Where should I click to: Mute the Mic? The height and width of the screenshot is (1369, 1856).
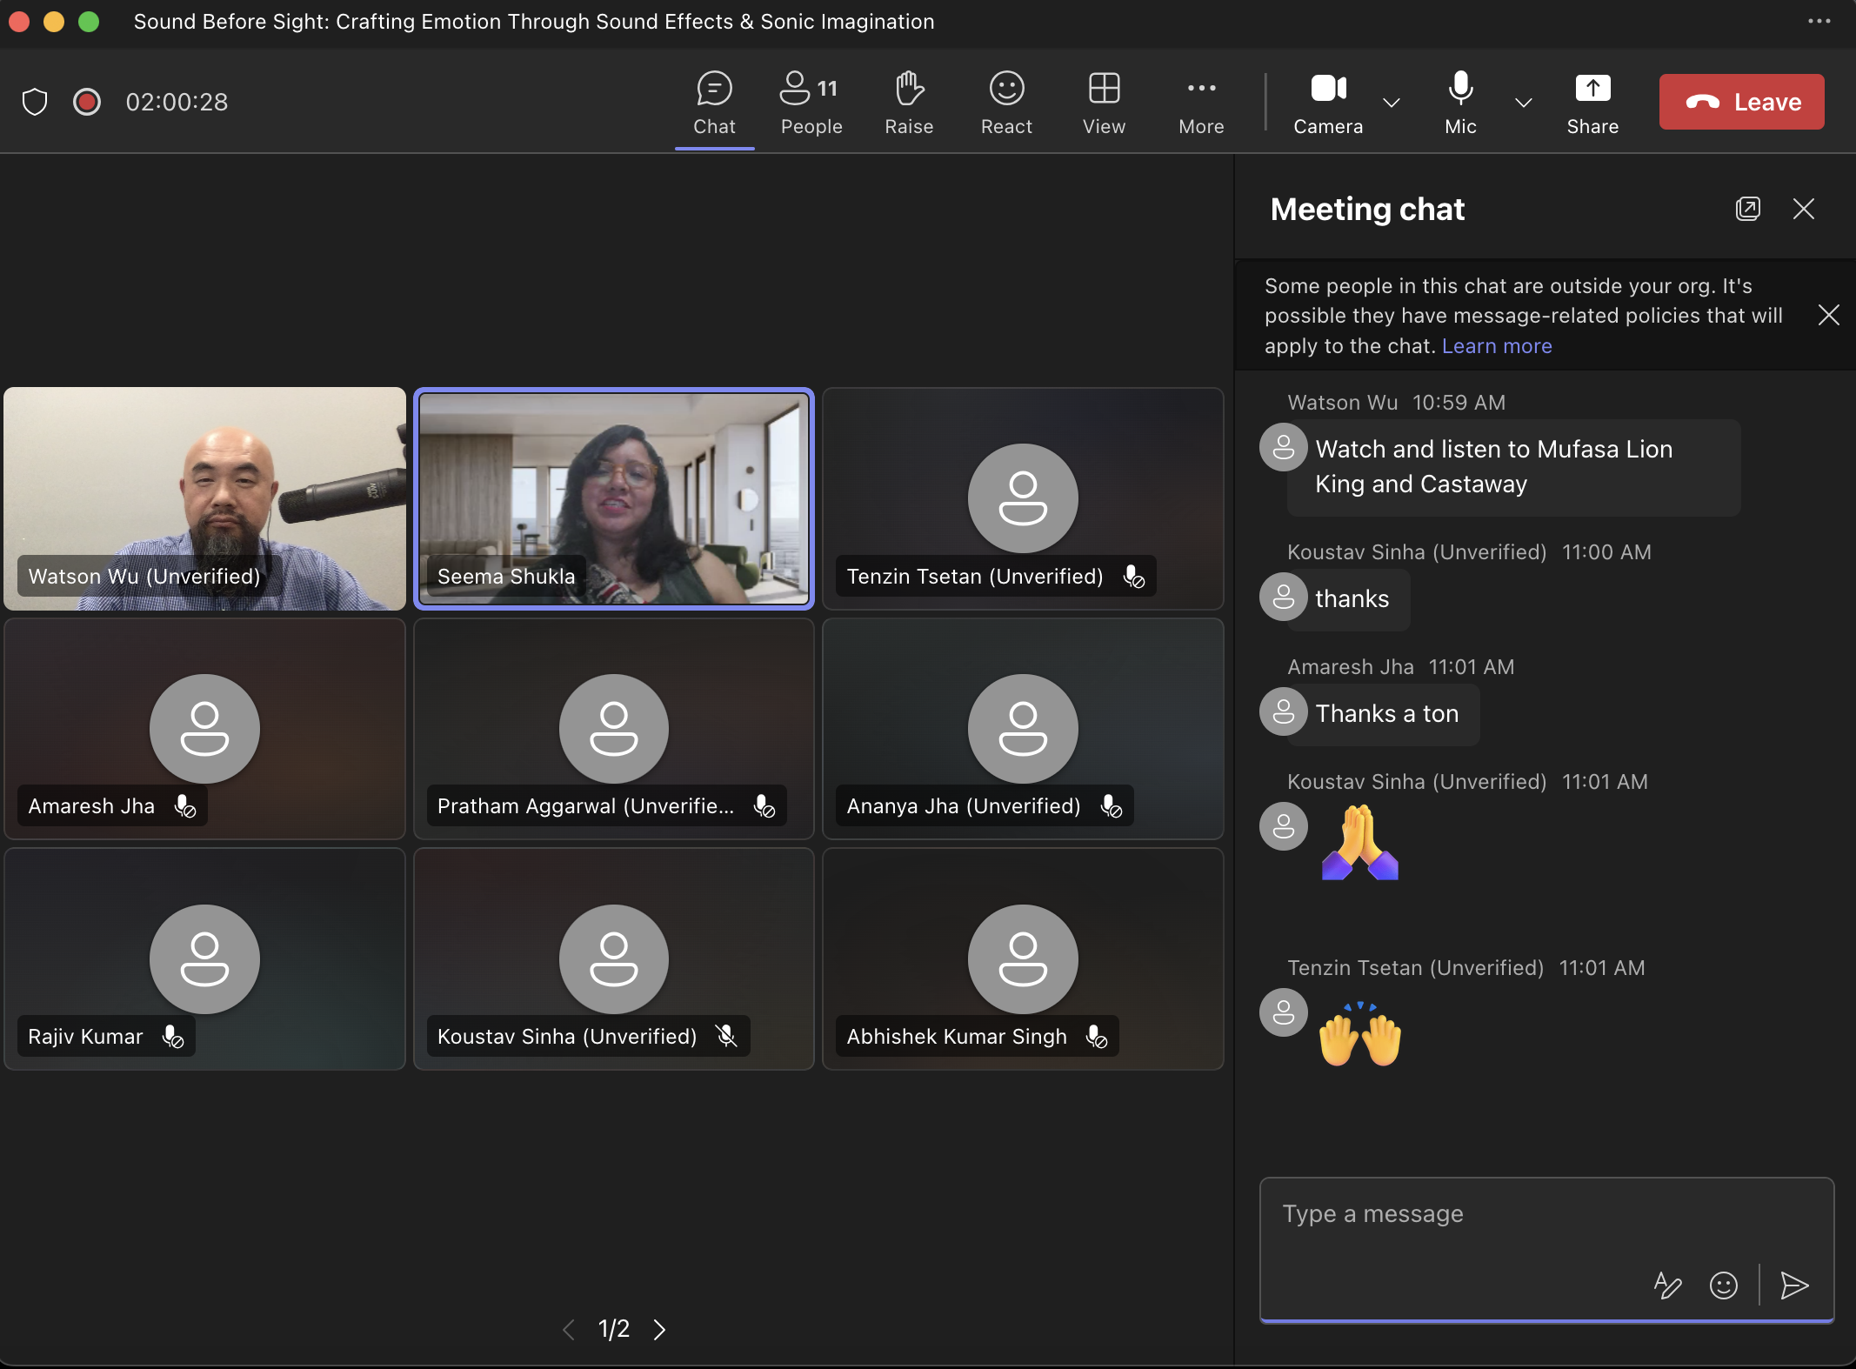point(1460,103)
